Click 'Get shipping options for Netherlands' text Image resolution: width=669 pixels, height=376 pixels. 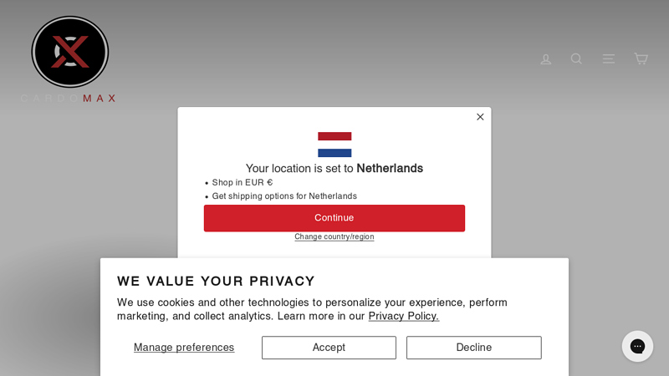coord(284,196)
